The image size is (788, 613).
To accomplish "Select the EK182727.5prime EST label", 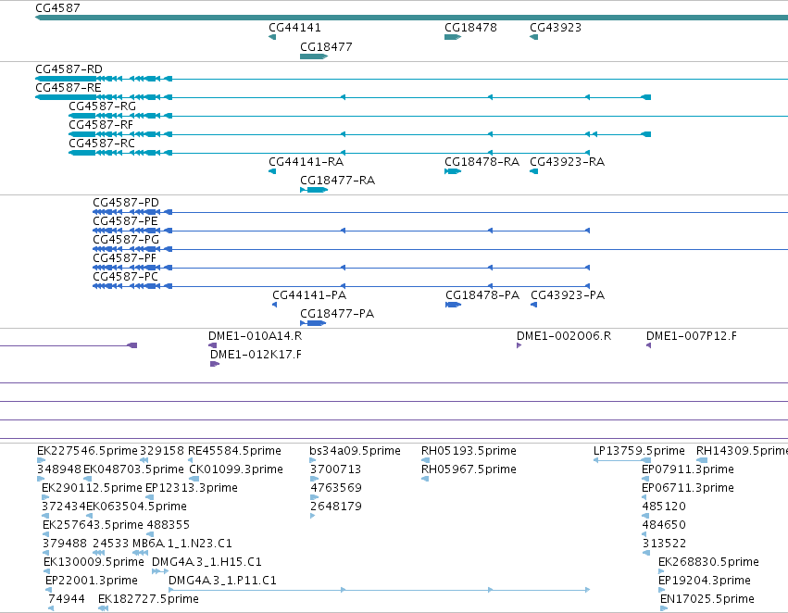I will pos(148,599).
